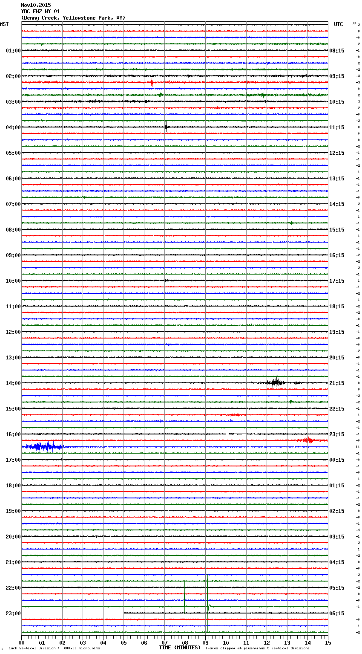Click the 05 minute axis tick label
Viewport: 362px width, 654px height.
pos(124,642)
